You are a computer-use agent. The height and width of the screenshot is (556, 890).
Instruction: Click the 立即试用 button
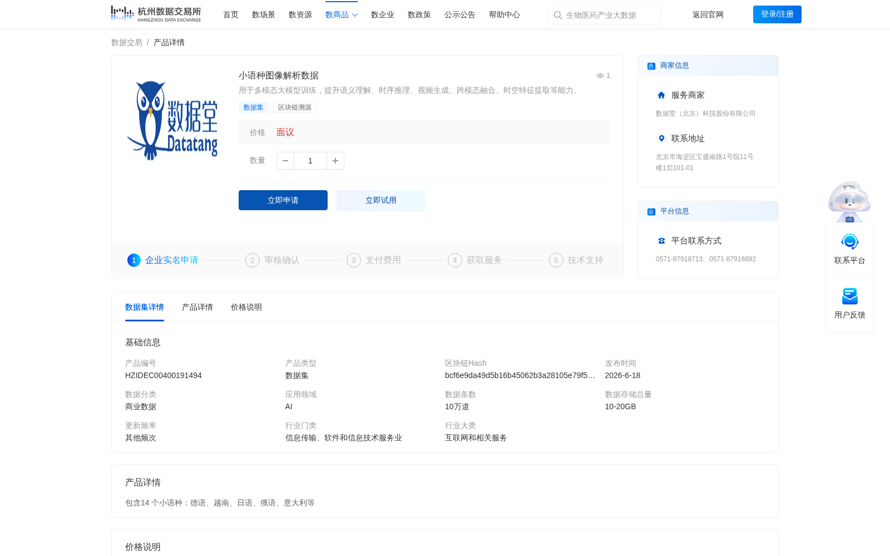tap(381, 200)
